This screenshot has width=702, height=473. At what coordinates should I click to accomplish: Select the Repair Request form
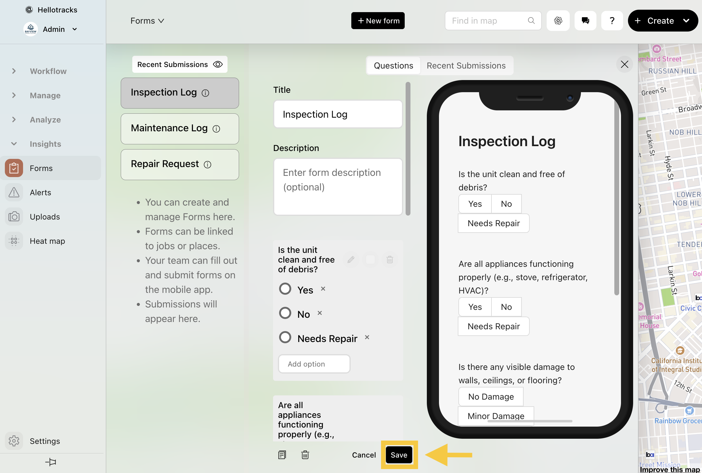pyautogui.click(x=180, y=164)
